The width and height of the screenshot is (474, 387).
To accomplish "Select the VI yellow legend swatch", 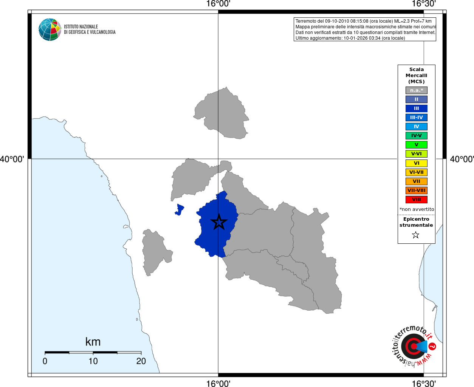I will click(x=416, y=163).
